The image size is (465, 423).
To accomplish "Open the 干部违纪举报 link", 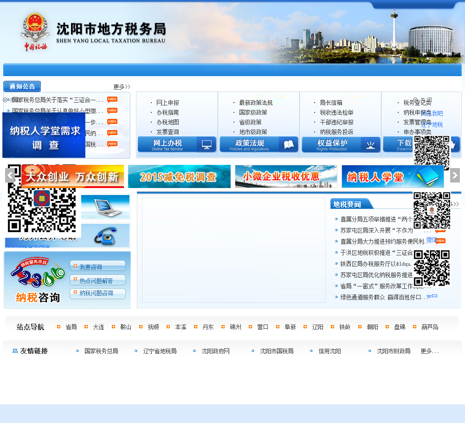I will [336, 122].
